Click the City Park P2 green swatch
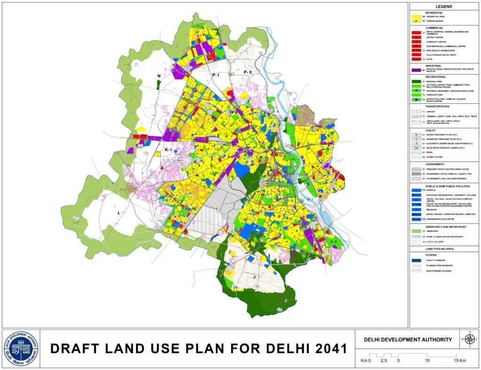This screenshot has width=481, height=370. (x=416, y=86)
